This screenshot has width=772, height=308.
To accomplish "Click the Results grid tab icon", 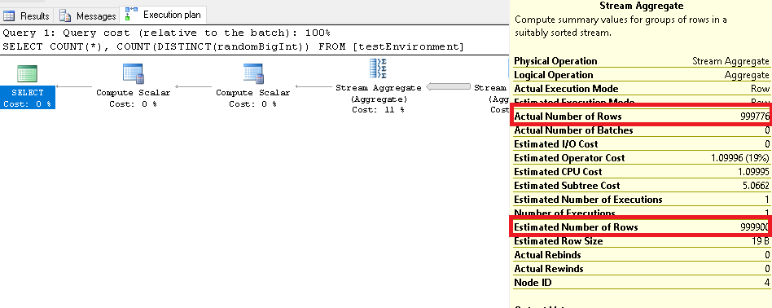I will 9,15.
